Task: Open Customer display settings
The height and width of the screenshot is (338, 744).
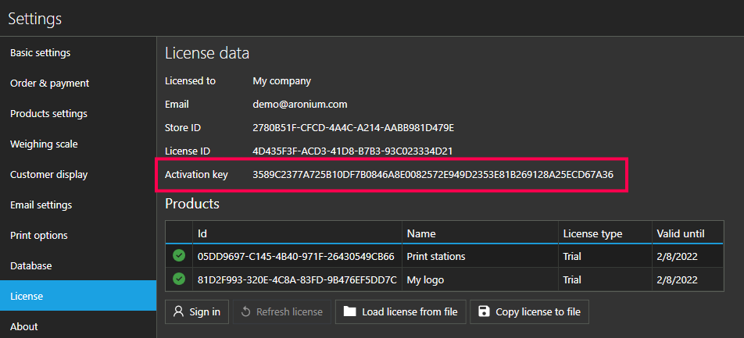Action: (x=48, y=175)
